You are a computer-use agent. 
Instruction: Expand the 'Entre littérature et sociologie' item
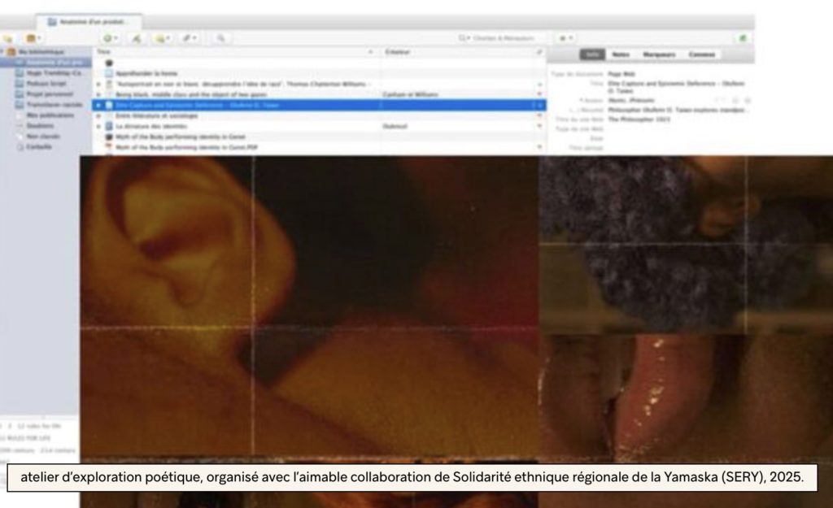click(x=98, y=116)
